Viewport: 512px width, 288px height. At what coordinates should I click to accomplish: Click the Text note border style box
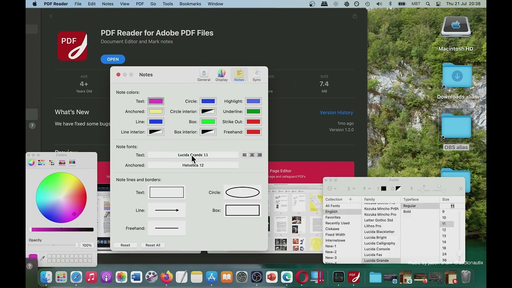[167, 192]
